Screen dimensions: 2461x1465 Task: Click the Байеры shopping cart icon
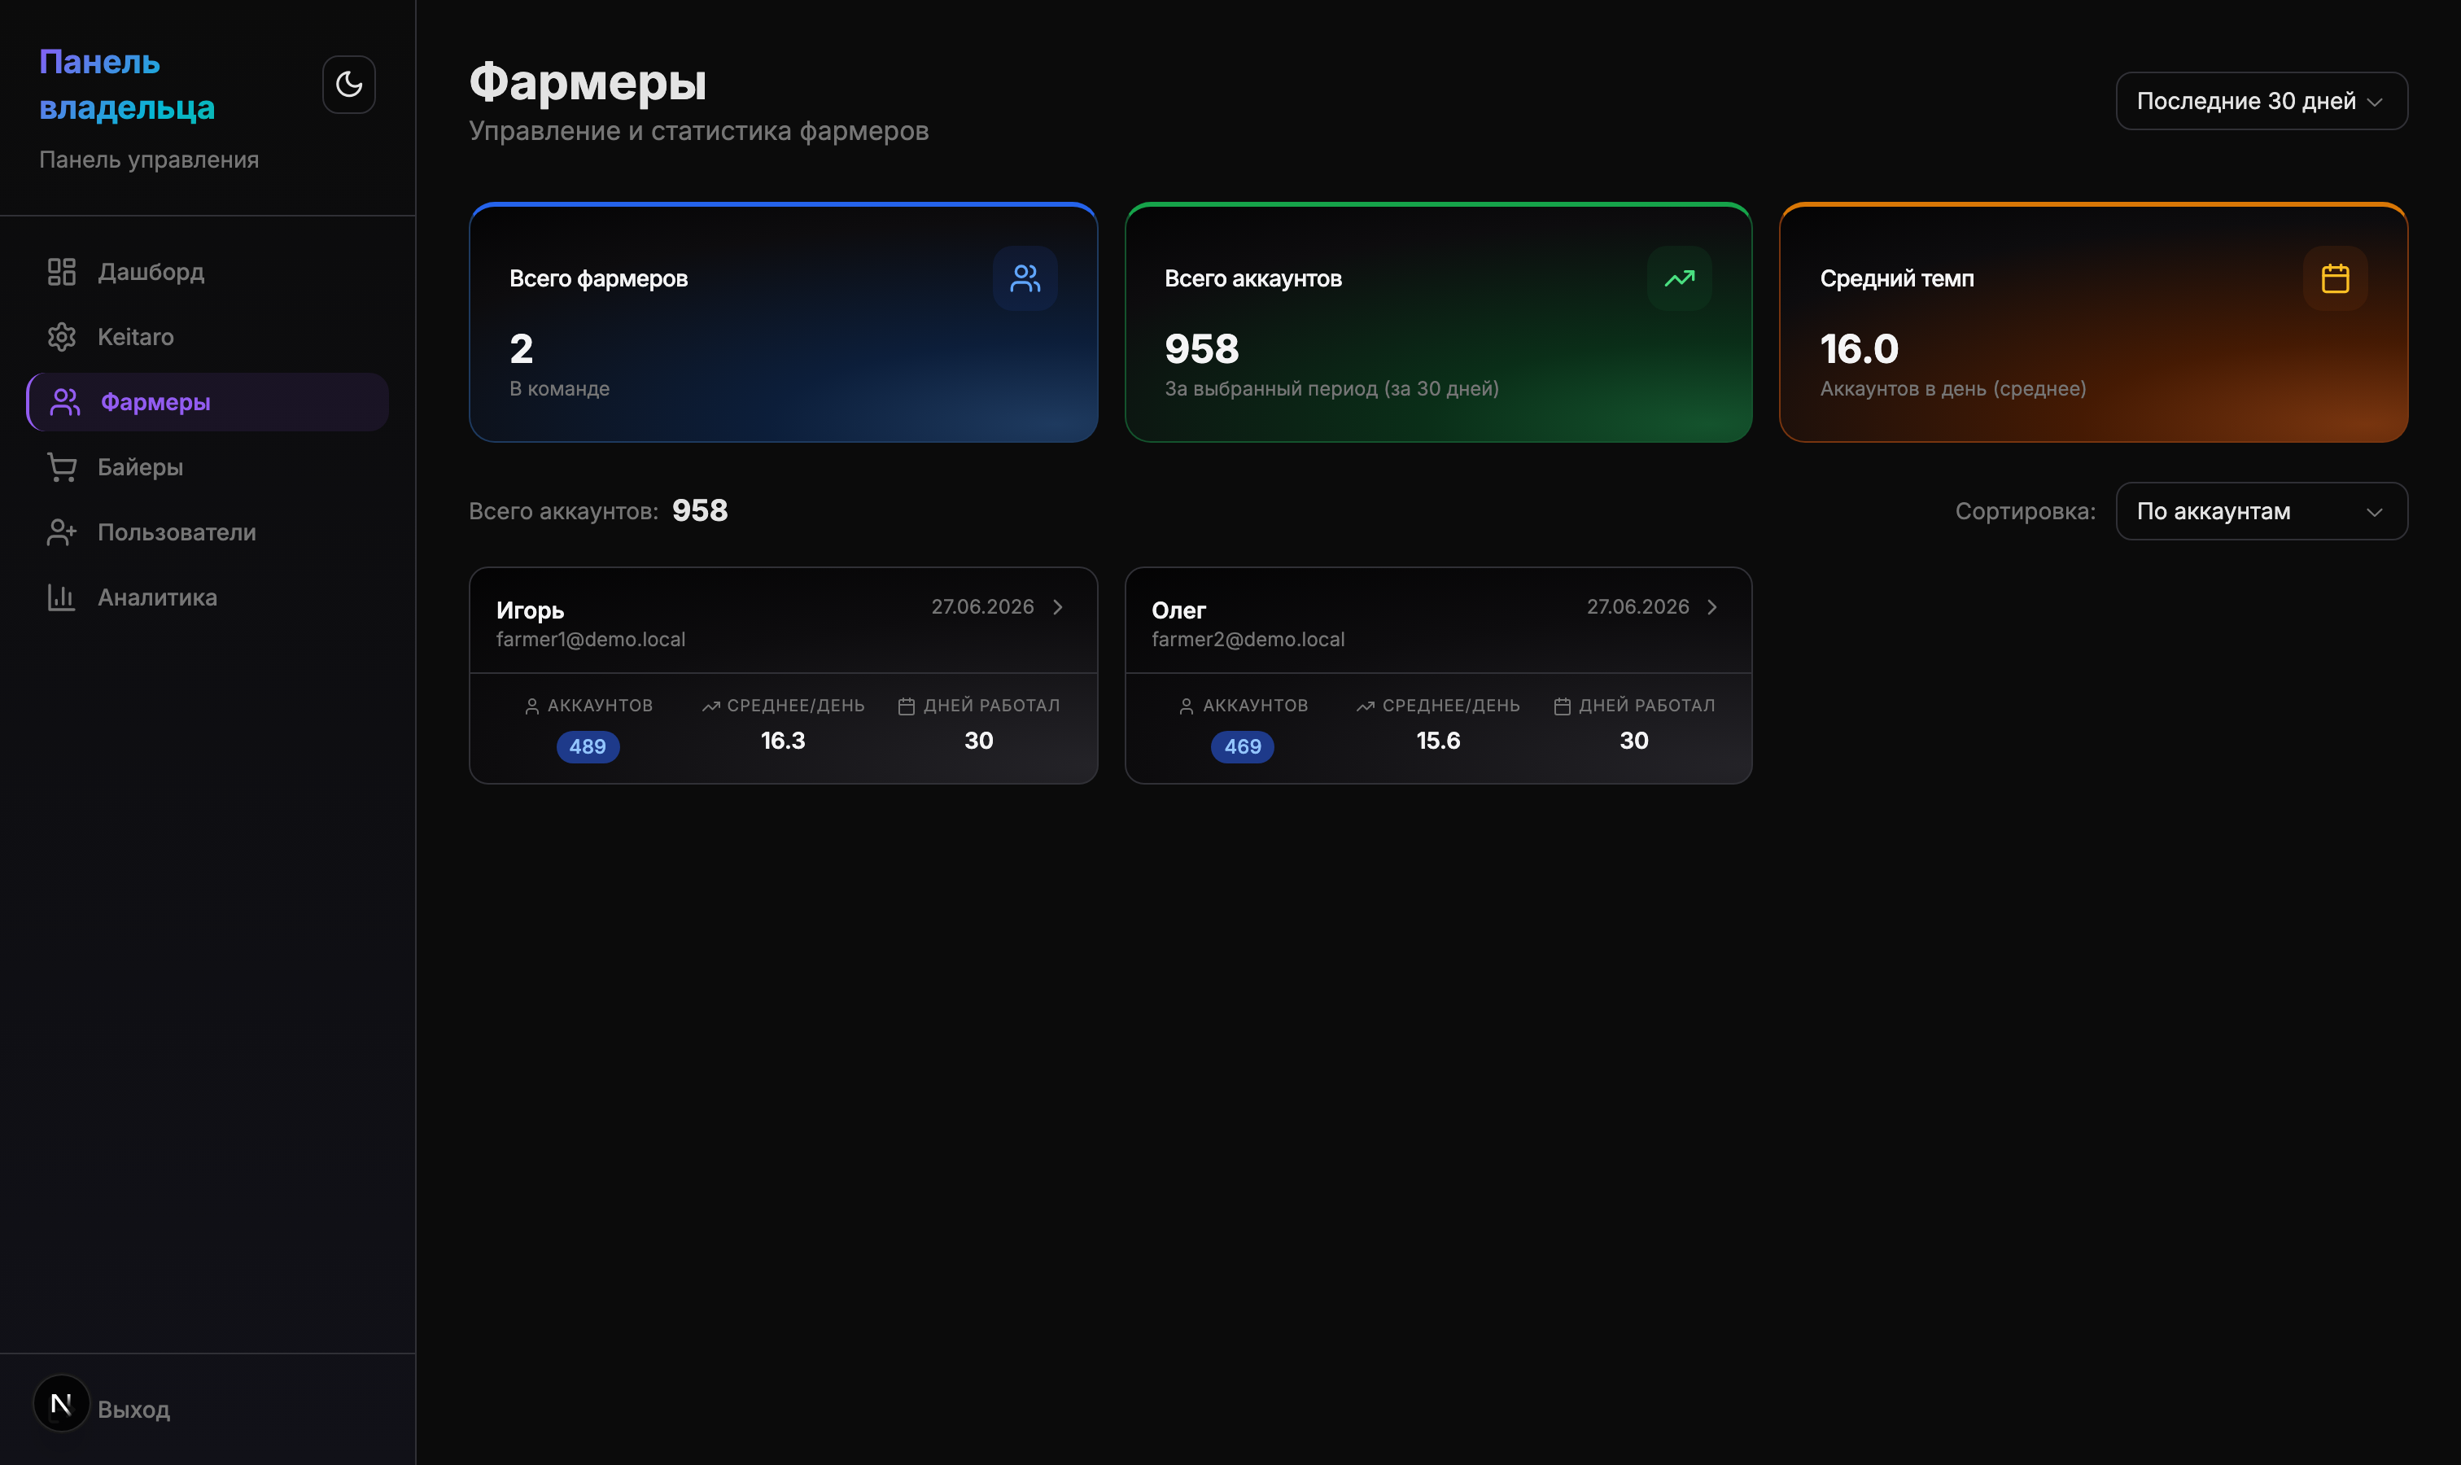61,467
